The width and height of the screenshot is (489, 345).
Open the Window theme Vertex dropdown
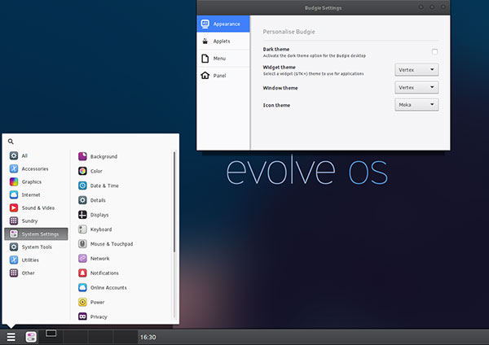pyautogui.click(x=416, y=88)
